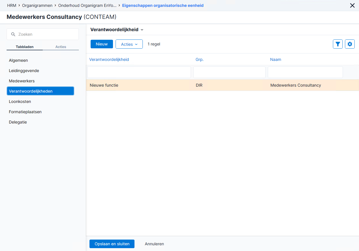This screenshot has width=359, height=251.
Task: Open the Formatieplaatsen section
Action: 25,112
